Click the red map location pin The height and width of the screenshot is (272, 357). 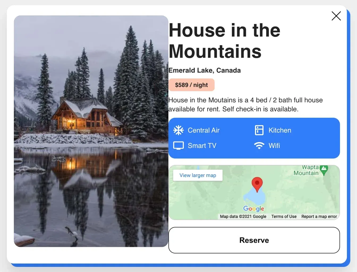(x=257, y=185)
